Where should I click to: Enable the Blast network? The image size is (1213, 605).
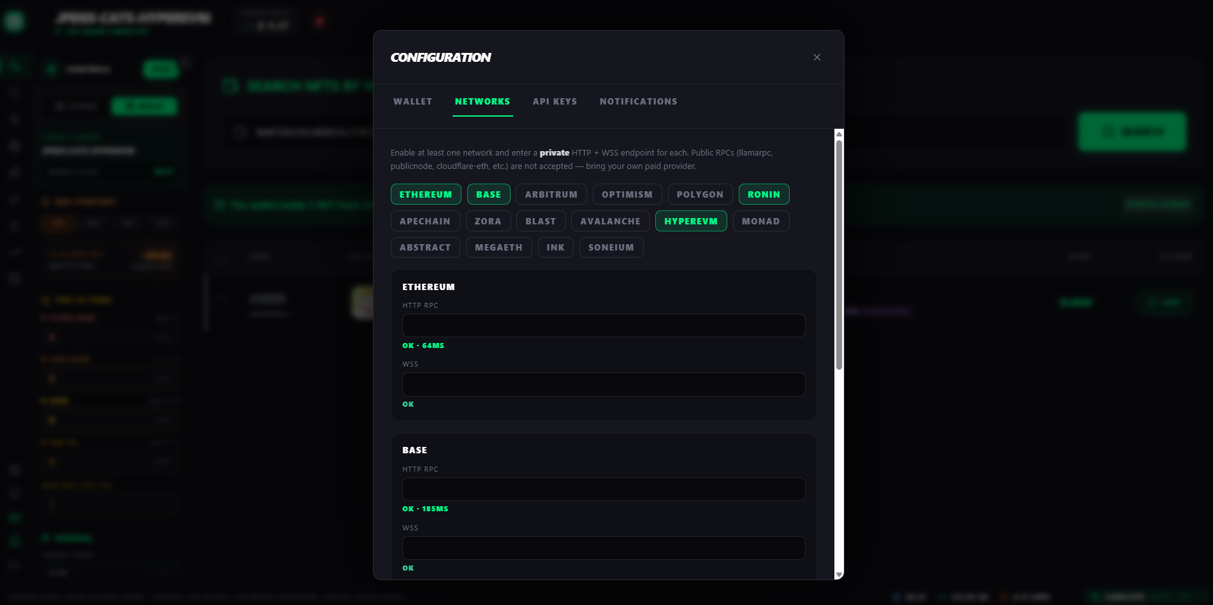pyautogui.click(x=541, y=221)
